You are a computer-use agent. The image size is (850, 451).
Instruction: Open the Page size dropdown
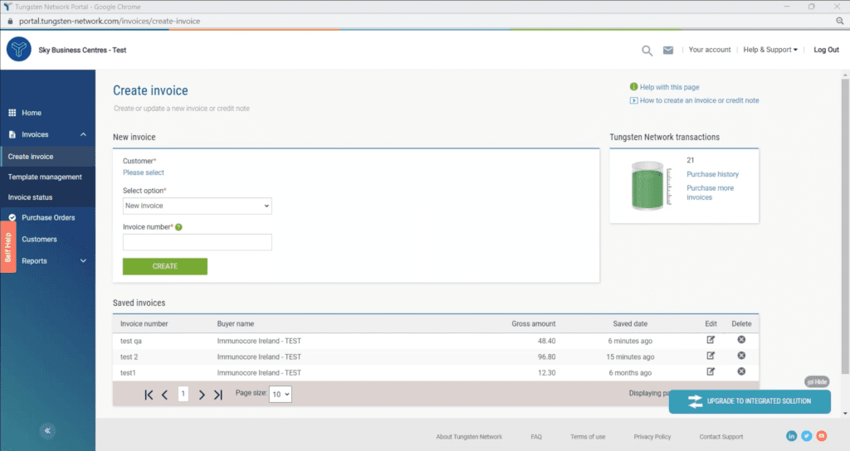coord(281,394)
